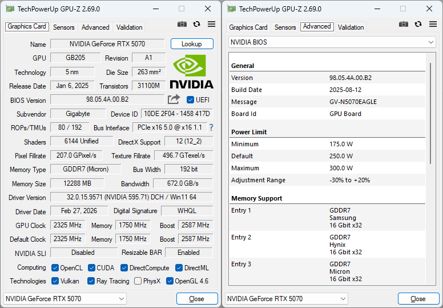Select Sensors tab in right window
The width and height of the screenshot is (443, 308).
285,27
